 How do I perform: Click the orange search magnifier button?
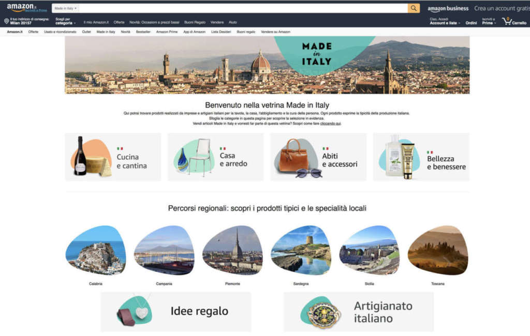[414, 8]
